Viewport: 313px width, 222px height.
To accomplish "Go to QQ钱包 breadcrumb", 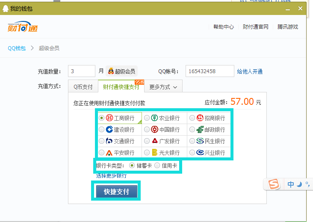I will 17,48.
